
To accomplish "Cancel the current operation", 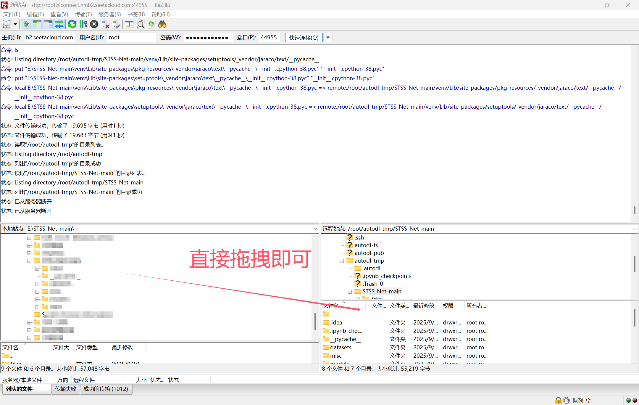I will pos(94,24).
